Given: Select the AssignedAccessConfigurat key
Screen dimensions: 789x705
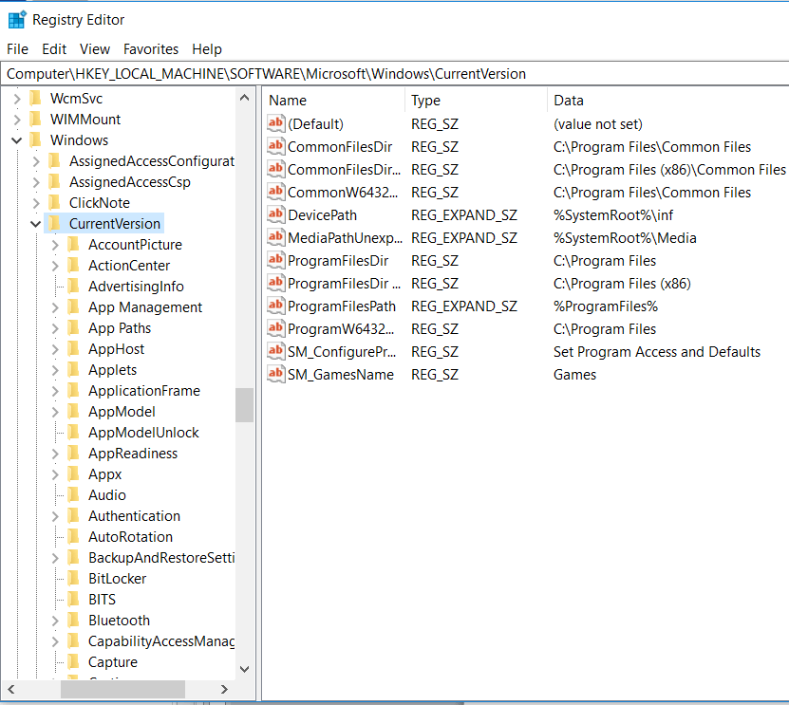Looking at the screenshot, I should pos(152,161).
